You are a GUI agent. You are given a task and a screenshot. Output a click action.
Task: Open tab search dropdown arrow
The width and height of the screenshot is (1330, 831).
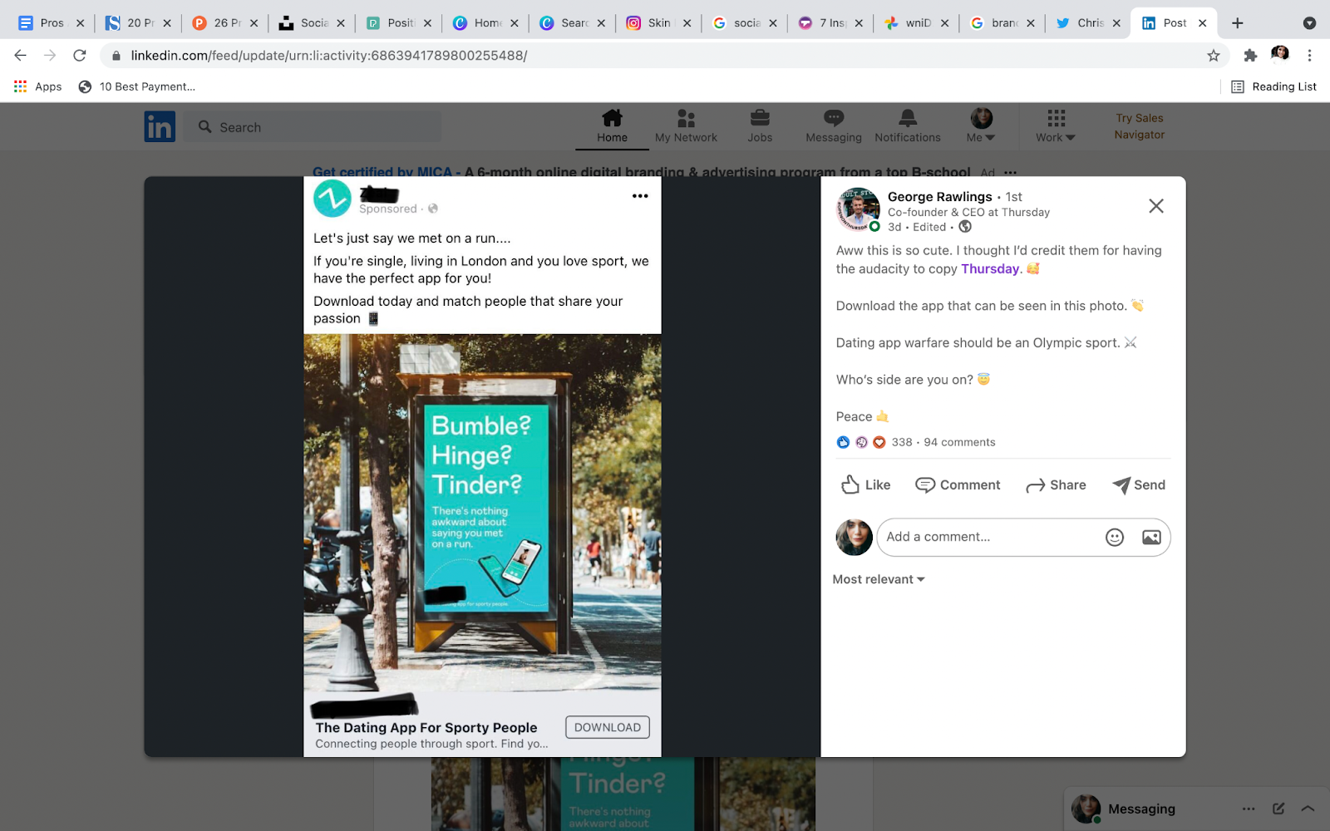point(1309,23)
